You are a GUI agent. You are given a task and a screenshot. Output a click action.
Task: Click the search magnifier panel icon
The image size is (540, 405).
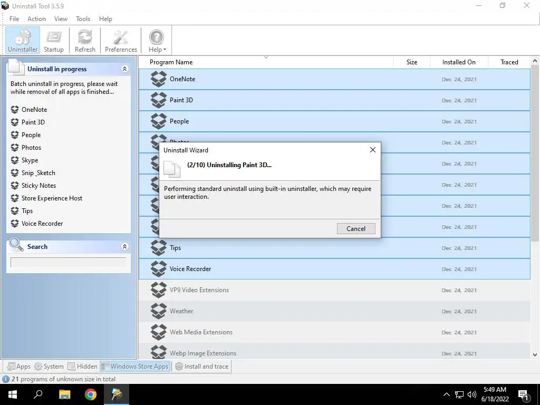click(x=16, y=245)
